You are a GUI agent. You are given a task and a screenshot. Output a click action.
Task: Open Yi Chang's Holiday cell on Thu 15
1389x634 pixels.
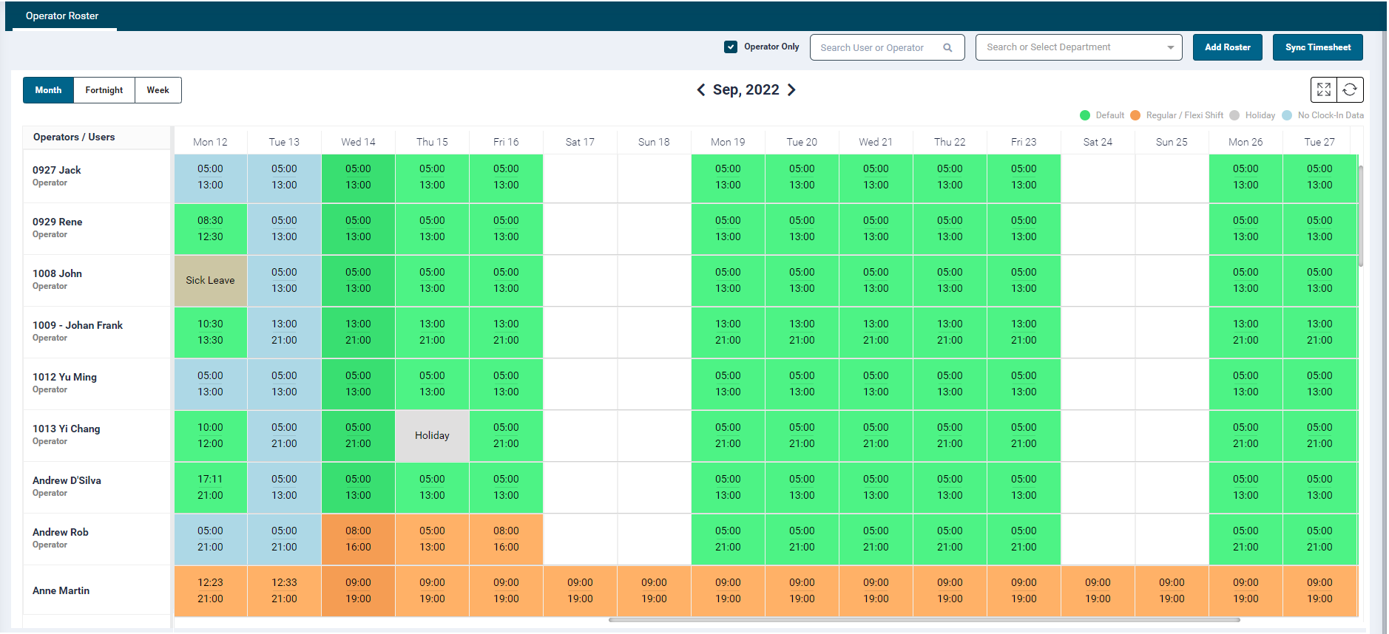tap(432, 435)
